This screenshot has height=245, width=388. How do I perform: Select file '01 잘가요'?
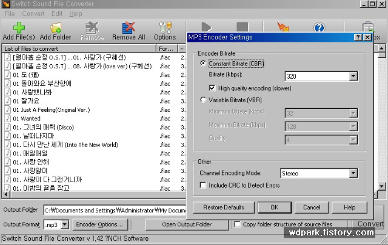26,101
